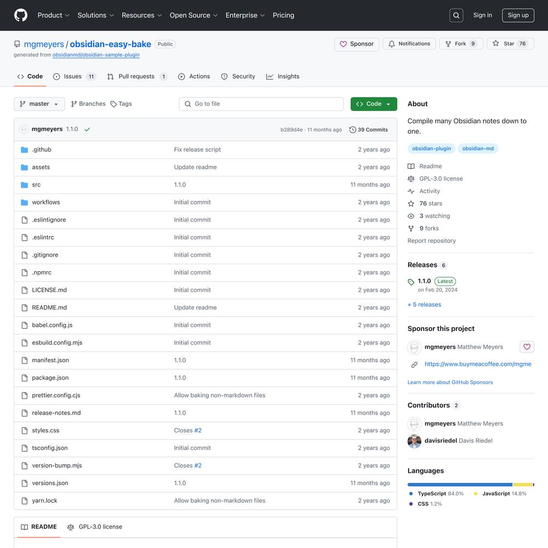The width and height of the screenshot is (548, 548).
Task: Fork the repository
Action: pyautogui.click(x=461, y=44)
